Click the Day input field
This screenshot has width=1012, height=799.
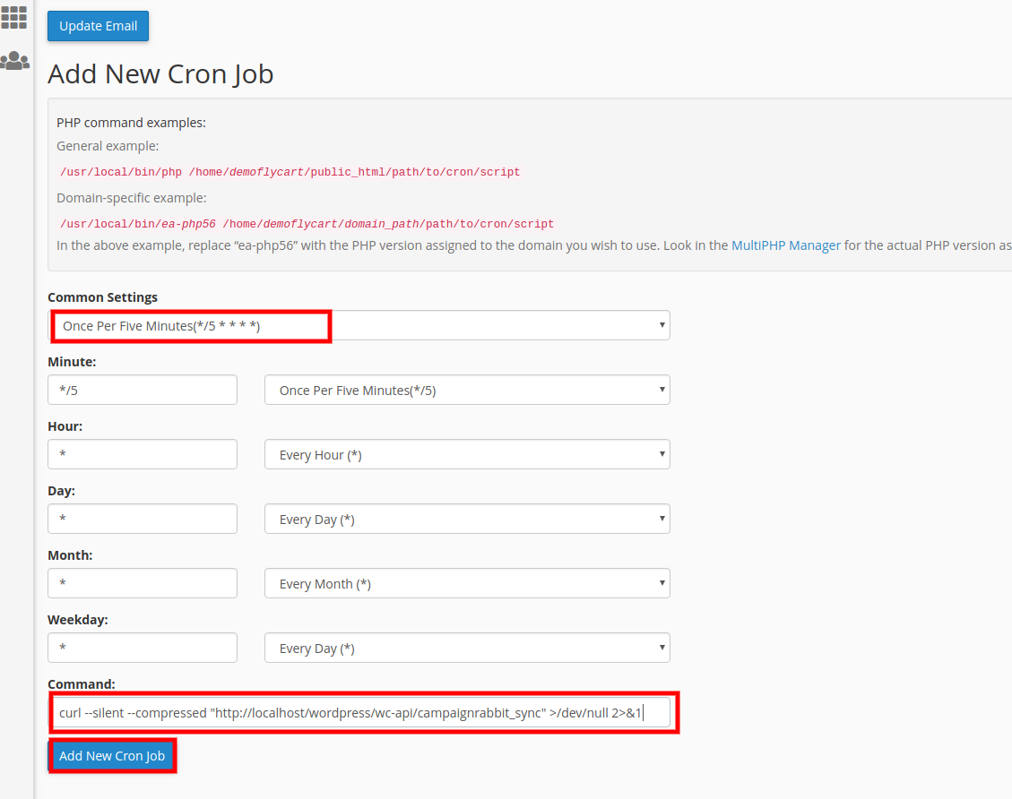pos(143,520)
